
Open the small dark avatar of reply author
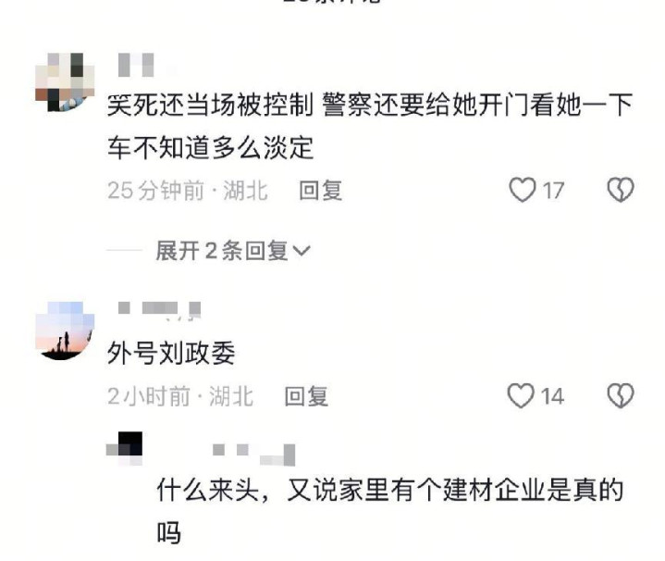coord(124,449)
